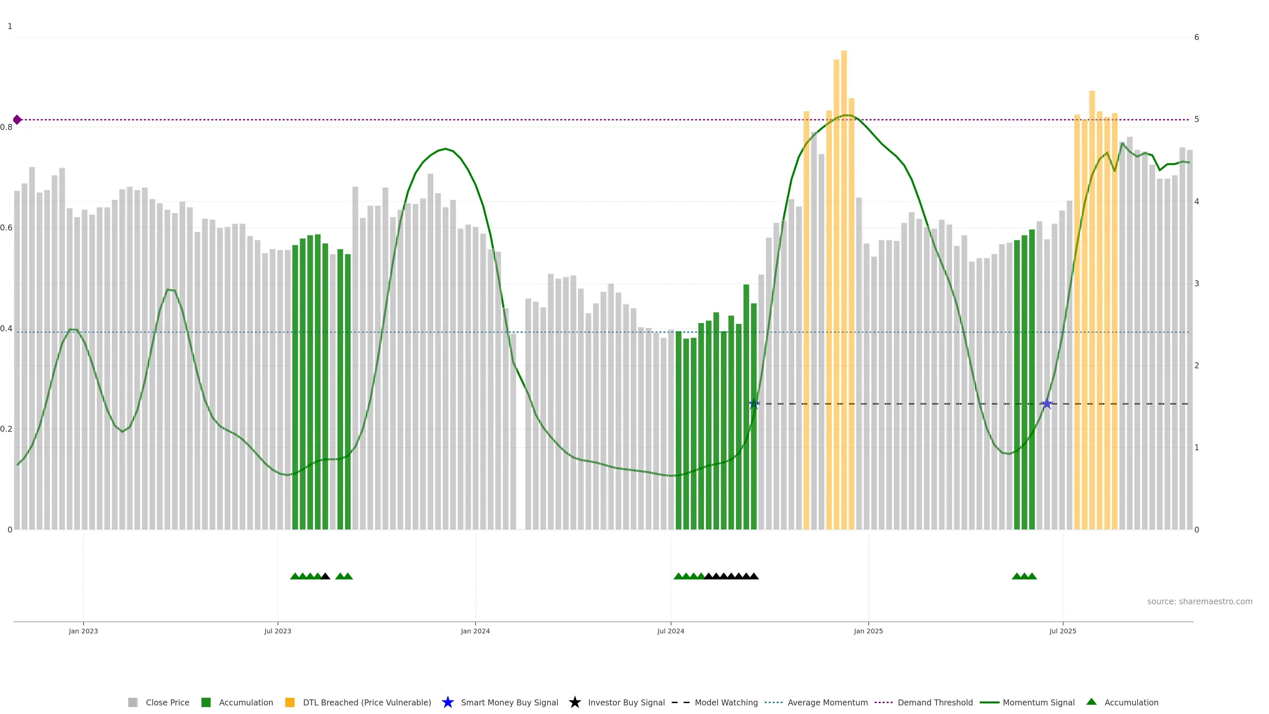Click the Jan 2024 x-axis label
Viewport: 1269px width, 714px height.
click(475, 631)
